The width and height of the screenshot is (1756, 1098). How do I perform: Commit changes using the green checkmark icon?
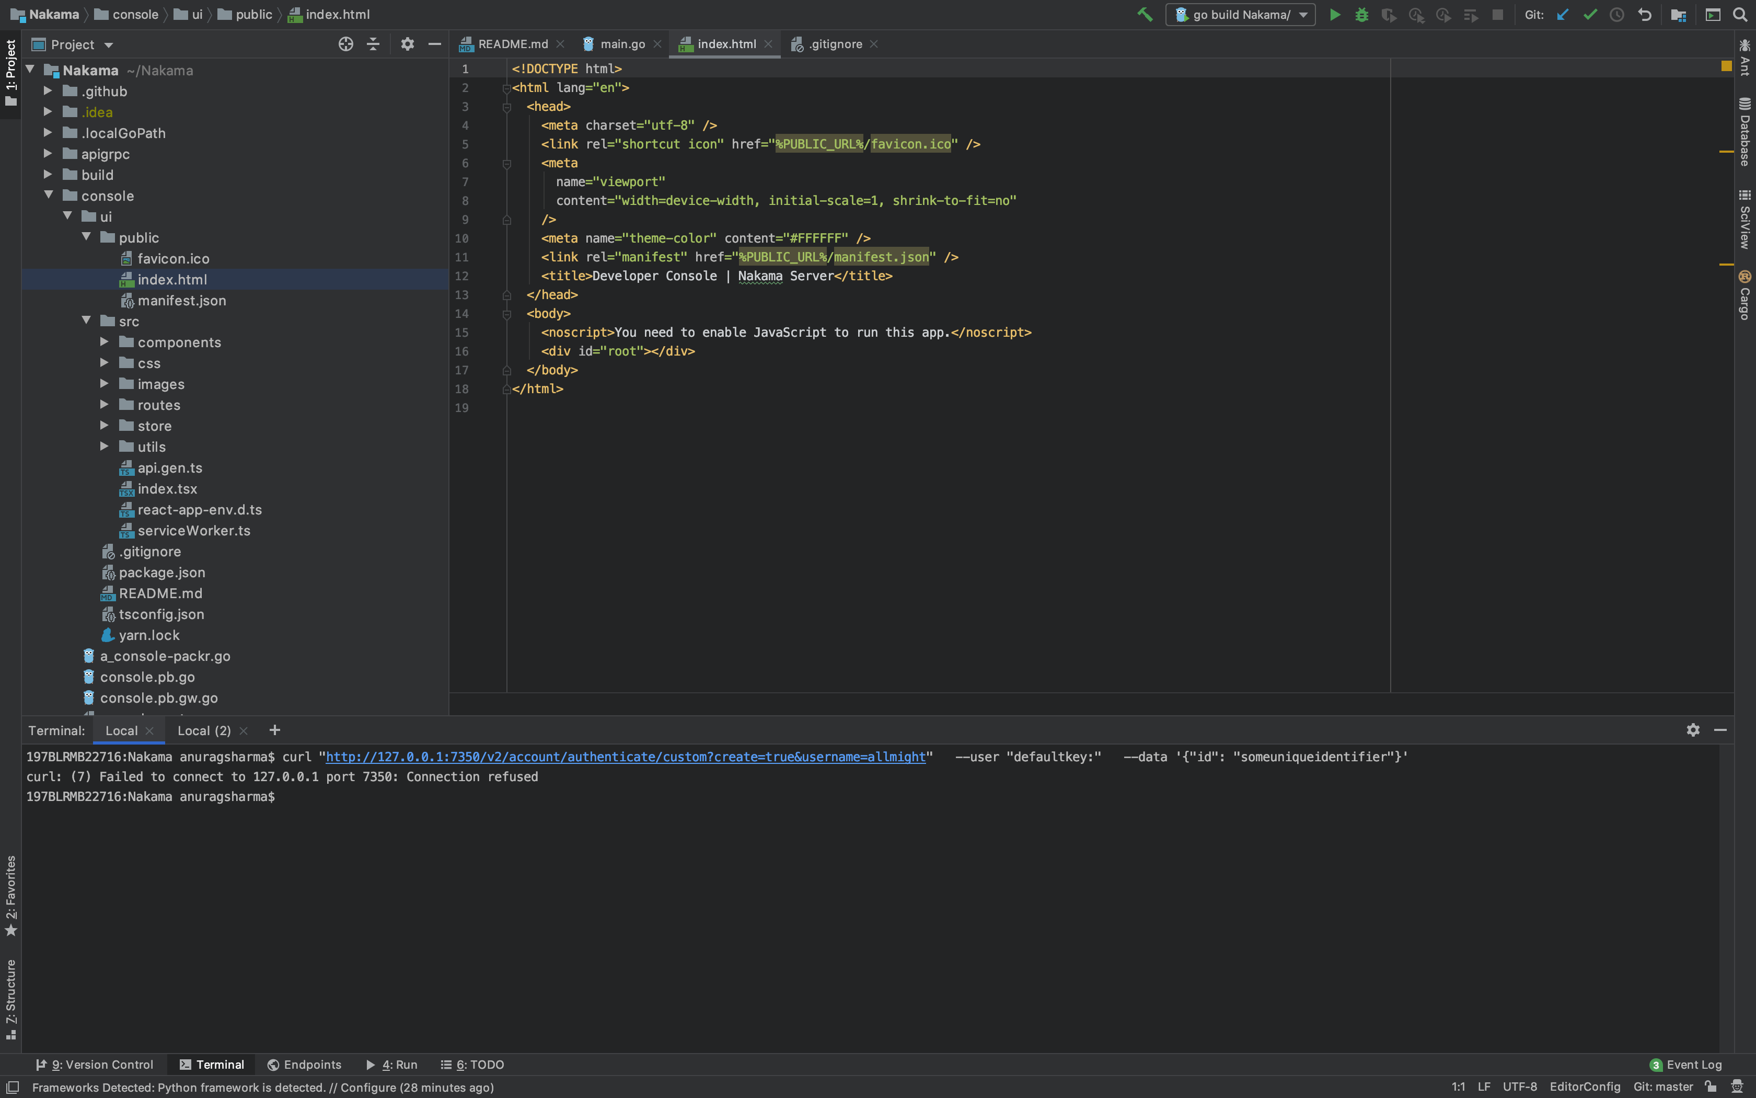click(x=1589, y=15)
